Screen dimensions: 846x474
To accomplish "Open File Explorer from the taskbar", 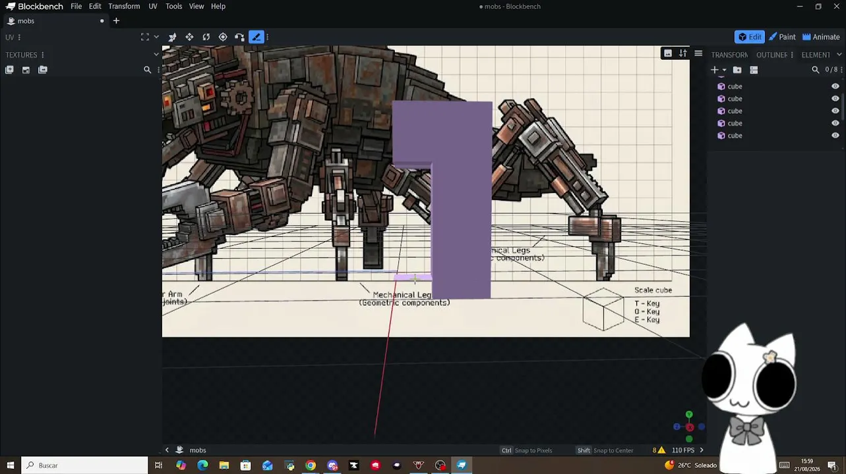I will [x=224, y=465].
